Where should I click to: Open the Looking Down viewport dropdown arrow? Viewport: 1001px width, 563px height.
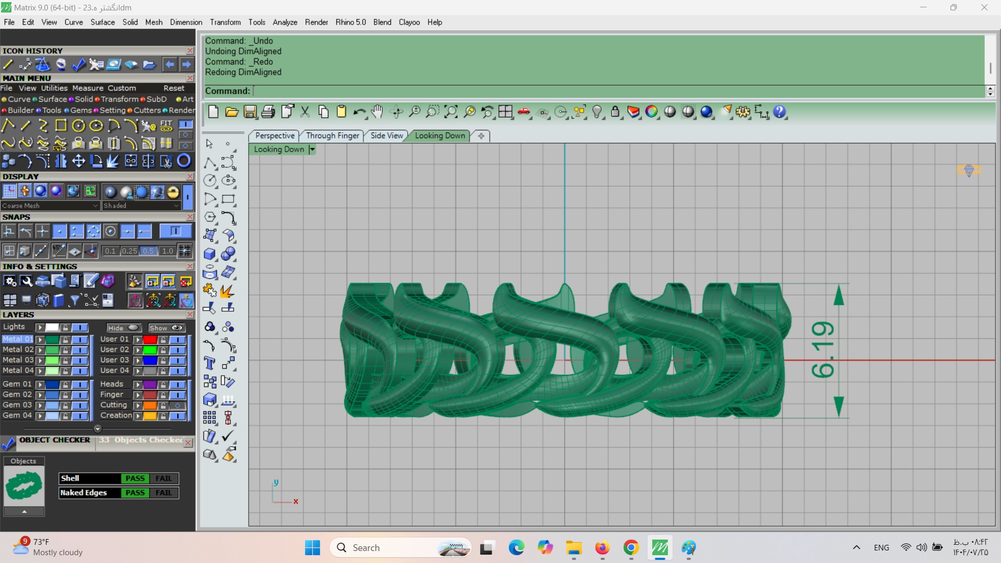(312, 150)
